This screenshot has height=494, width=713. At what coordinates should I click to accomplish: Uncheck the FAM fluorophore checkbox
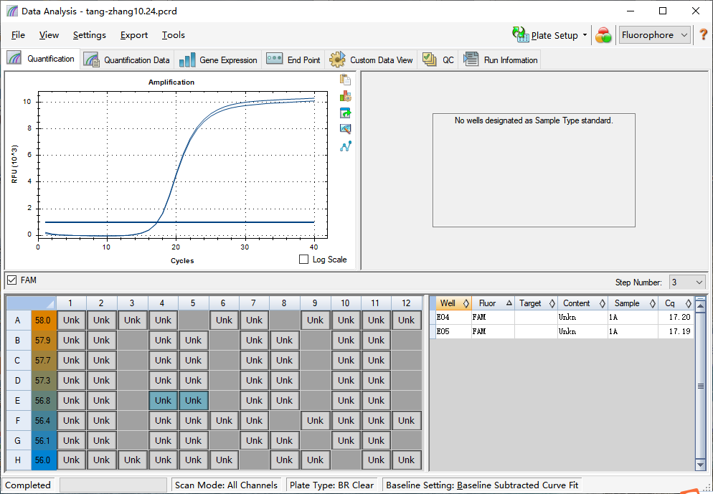(x=11, y=280)
